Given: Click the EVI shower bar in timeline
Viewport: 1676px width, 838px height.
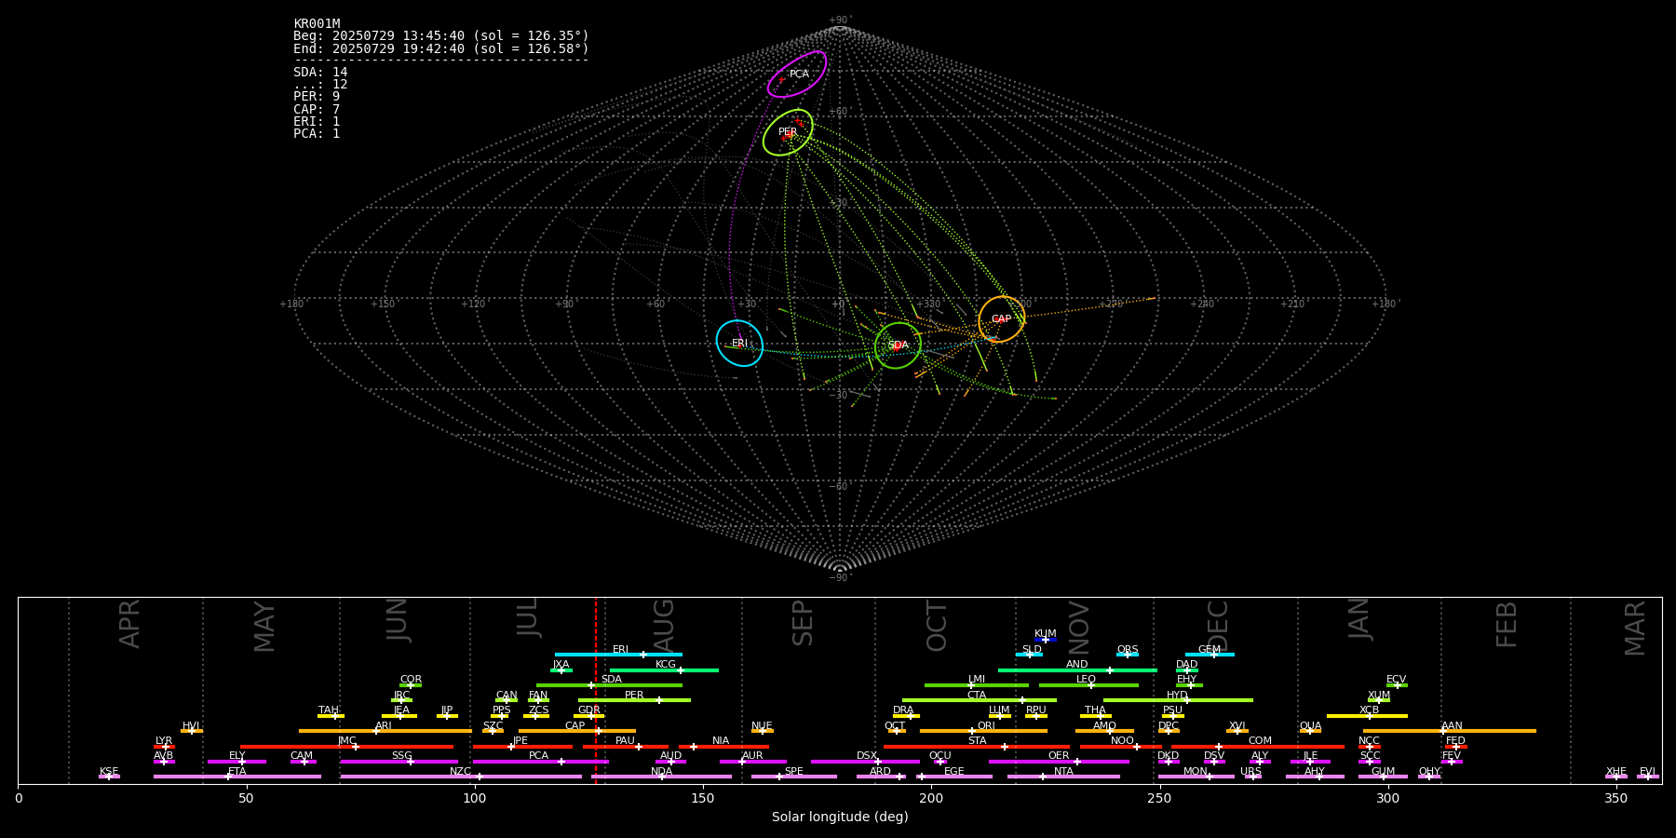Looking at the screenshot, I should click(x=1648, y=777).
